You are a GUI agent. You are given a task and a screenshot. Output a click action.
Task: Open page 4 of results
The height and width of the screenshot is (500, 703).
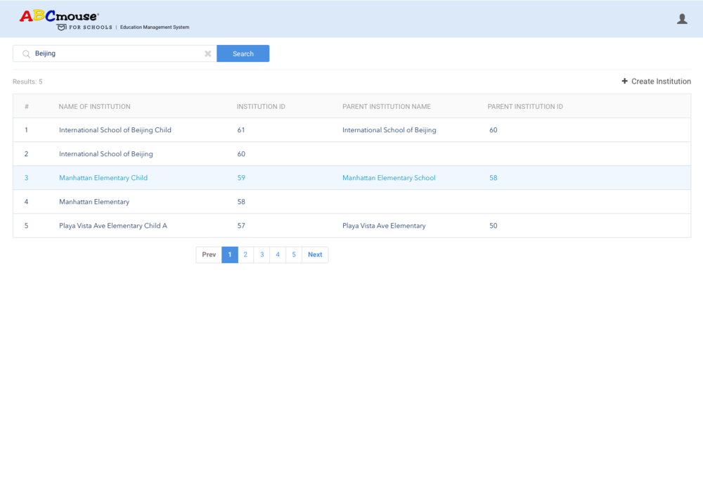(278, 255)
